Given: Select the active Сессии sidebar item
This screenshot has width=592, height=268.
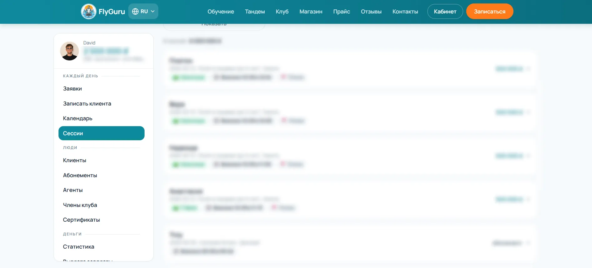Looking at the screenshot, I should [101, 133].
